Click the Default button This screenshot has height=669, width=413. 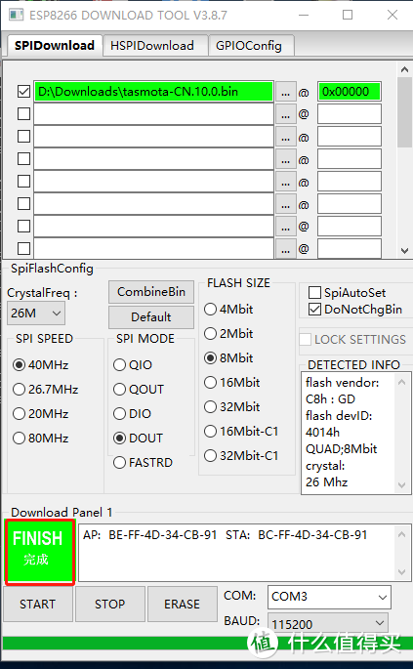pyautogui.click(x=151, y=317)
